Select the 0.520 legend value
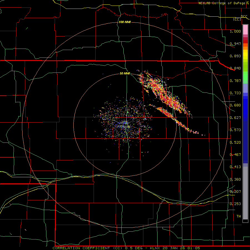The width and height of the screenshot is (250, 250). pos(235,142)
